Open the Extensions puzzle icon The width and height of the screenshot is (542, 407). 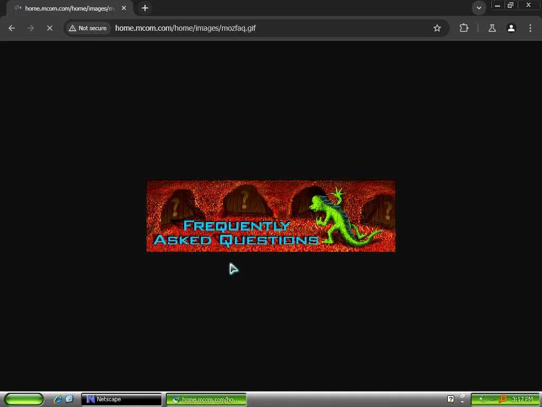[464, 28]
